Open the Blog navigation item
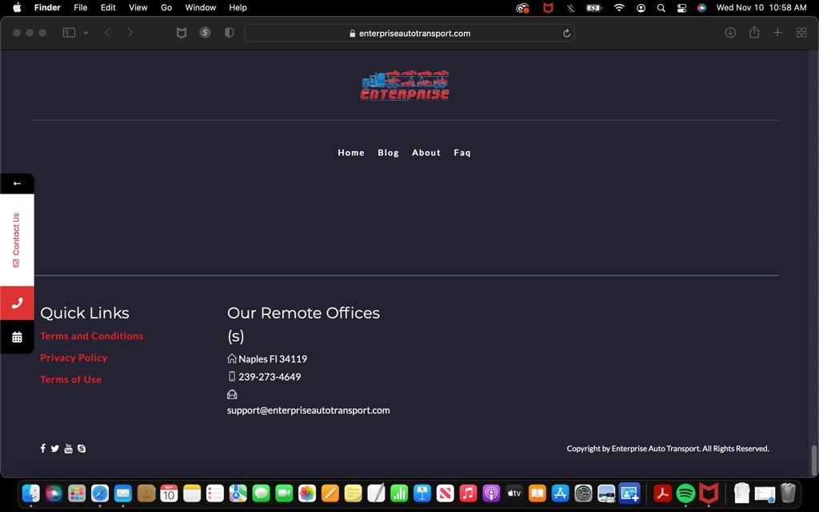The height and width of the screenshot is (512, 819). pyautogui.click(x=388, y=153)
